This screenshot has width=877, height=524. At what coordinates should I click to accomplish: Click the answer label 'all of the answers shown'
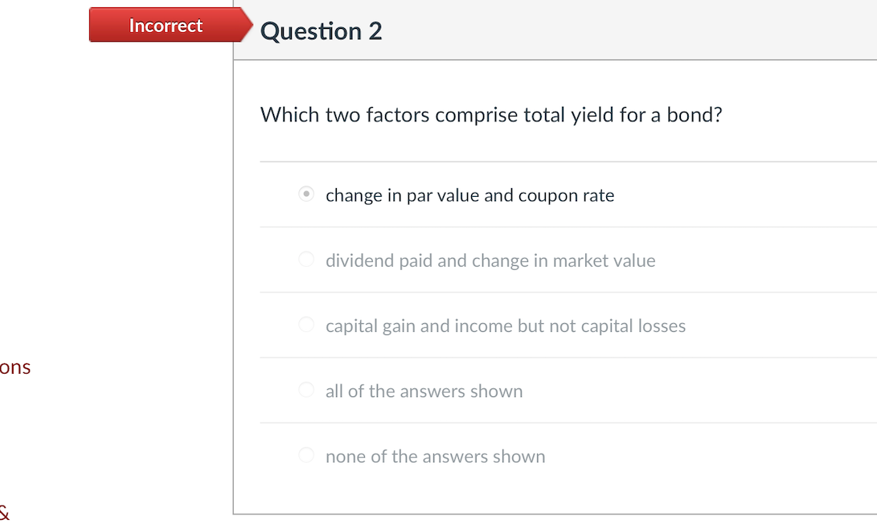pos(424,391)
